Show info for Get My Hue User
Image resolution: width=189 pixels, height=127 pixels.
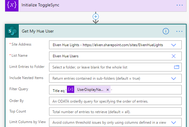point(166,31)
